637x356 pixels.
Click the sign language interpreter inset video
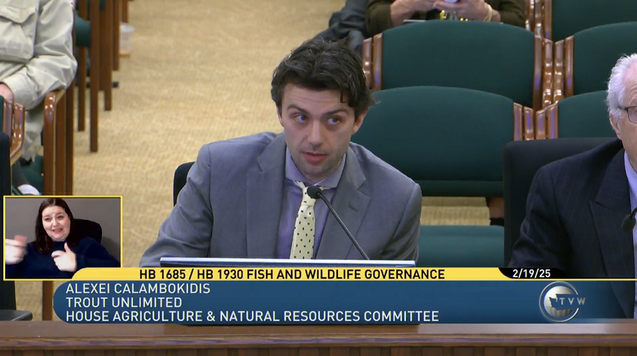pos(63,238)
